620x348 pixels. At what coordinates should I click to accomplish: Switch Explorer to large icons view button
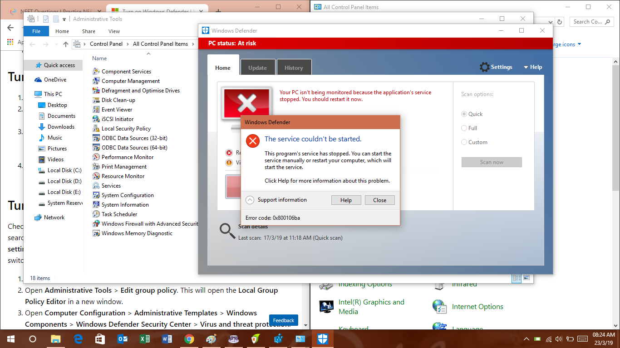click(x=527, y=278)
